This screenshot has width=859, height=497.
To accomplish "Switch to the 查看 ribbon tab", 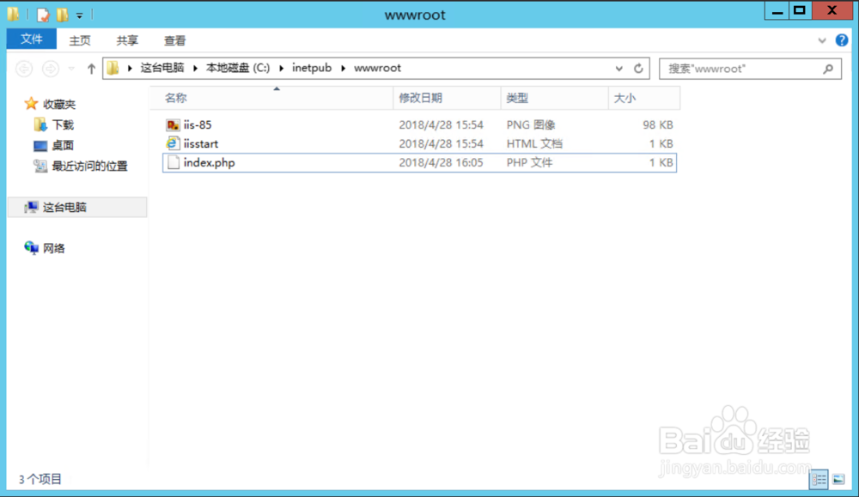I will coord(174,40).
